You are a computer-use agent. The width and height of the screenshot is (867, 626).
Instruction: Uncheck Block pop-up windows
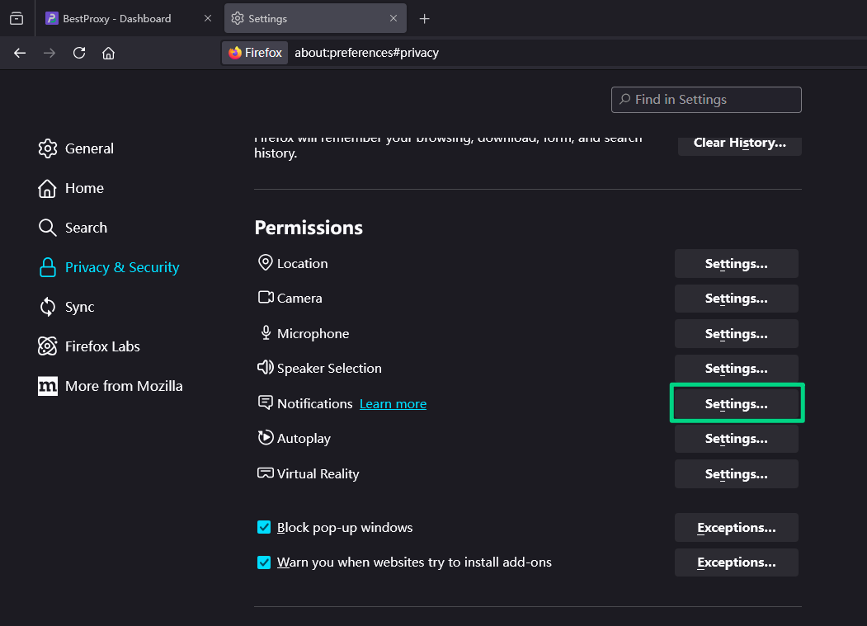click(x=264, y=527)
